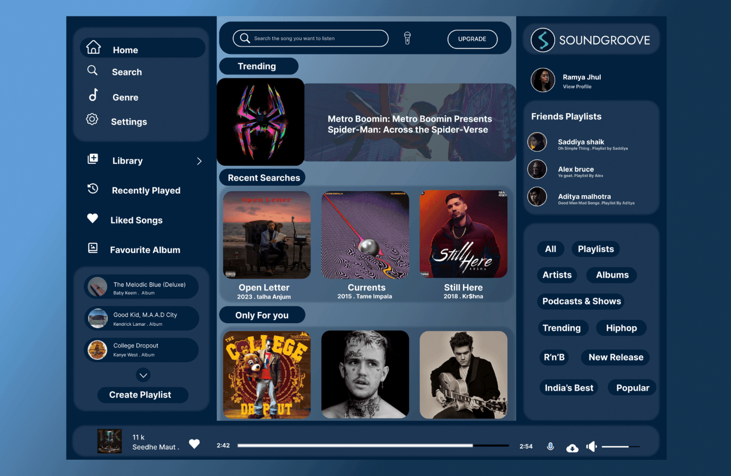Click the voice search microphone in top bar

tap(407, 38)
